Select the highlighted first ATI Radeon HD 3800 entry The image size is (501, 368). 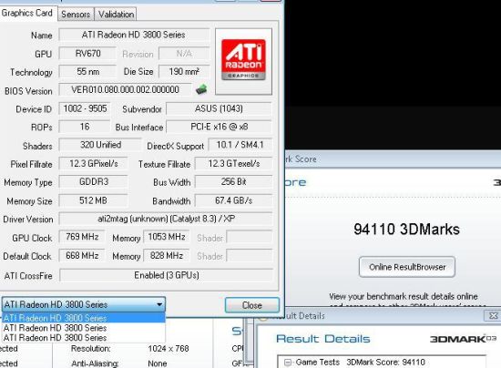click(84, 318)
